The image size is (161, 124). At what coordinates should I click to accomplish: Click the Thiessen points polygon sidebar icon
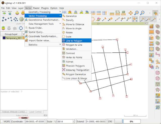coord(158,84)
